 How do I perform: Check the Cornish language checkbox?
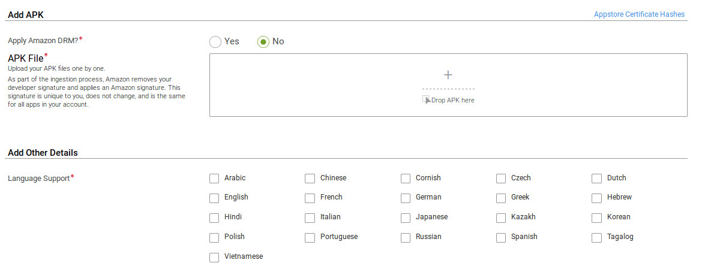point(406,179)
